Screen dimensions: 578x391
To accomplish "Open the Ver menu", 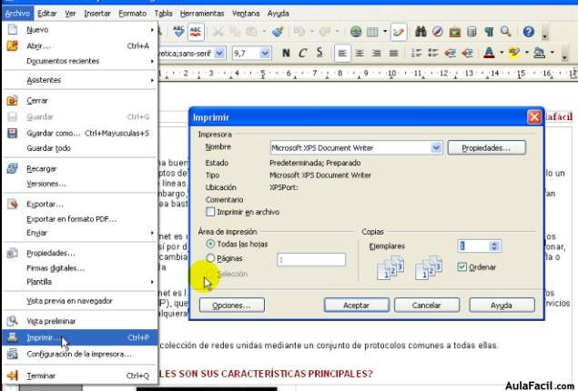I will (x=70, y=14).
